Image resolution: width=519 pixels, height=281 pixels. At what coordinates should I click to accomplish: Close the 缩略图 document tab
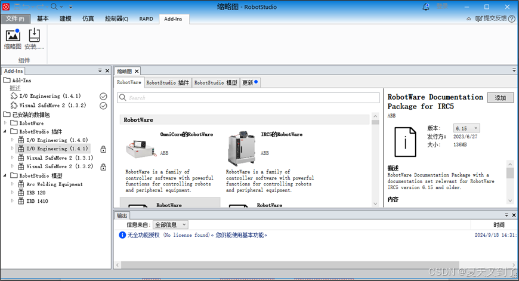[137, 71]
